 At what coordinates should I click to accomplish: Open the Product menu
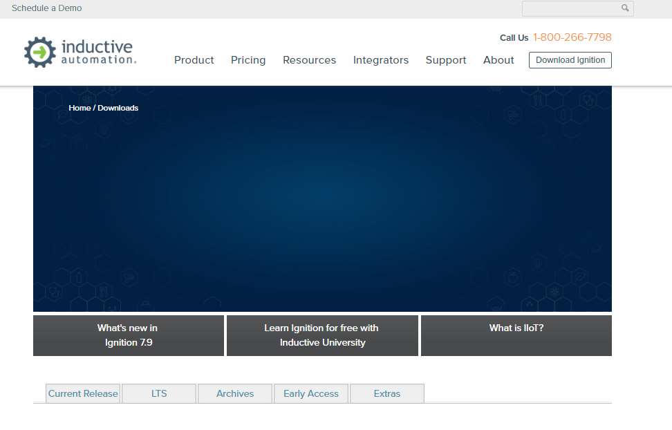[194, 60]
